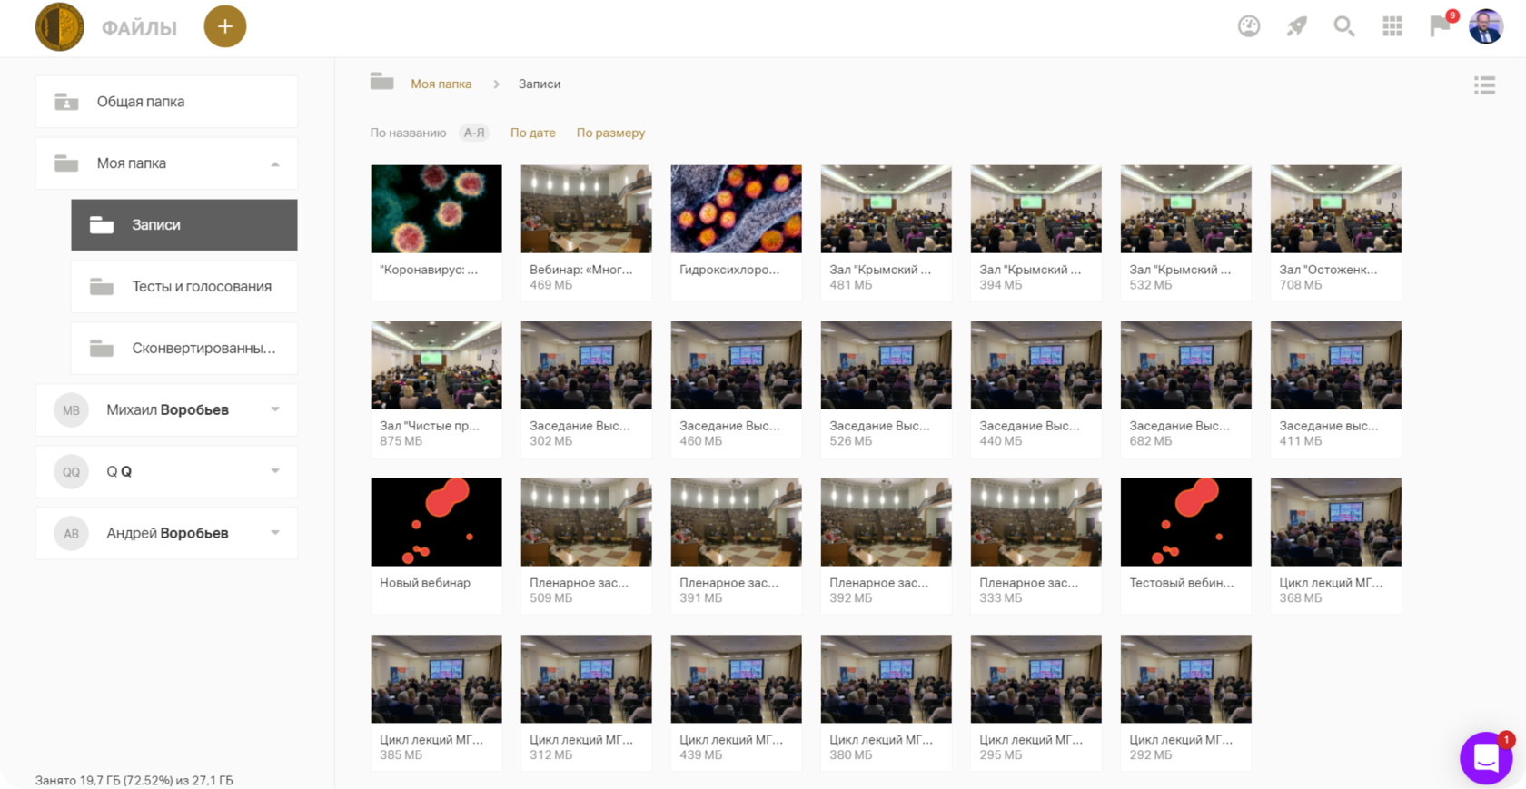Open Зал "Крымский 394 МБ recording
The image size is (1526, 789).
tap(1035, 232)
